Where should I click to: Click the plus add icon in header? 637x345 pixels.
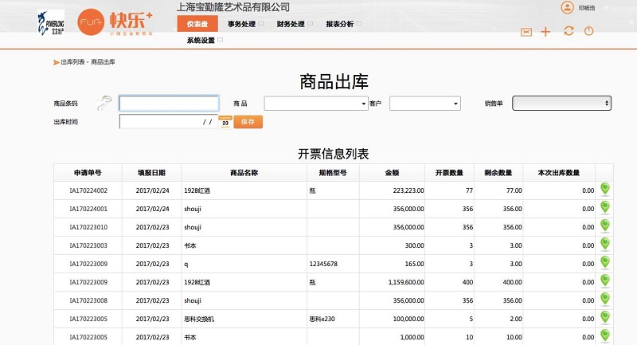pos(545,32)
